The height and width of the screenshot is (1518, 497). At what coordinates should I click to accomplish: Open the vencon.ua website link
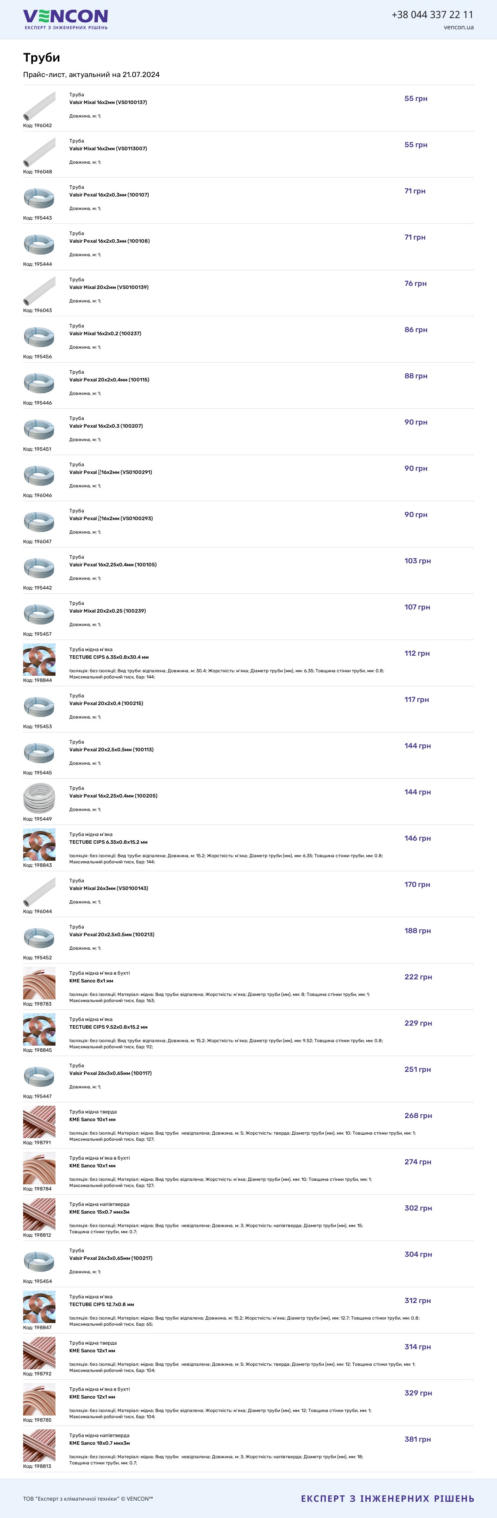click(459, 27)
